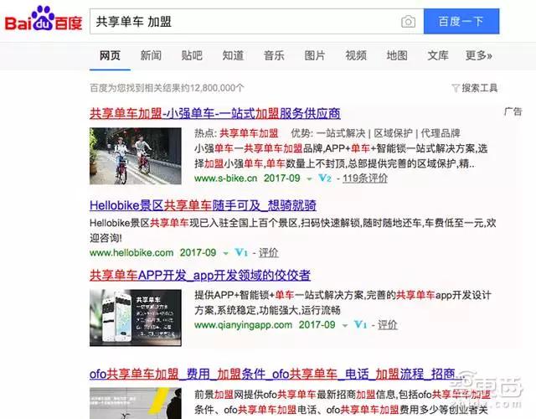Open 知道 tab
536x419 pixels.
click(x=233, y=55)
